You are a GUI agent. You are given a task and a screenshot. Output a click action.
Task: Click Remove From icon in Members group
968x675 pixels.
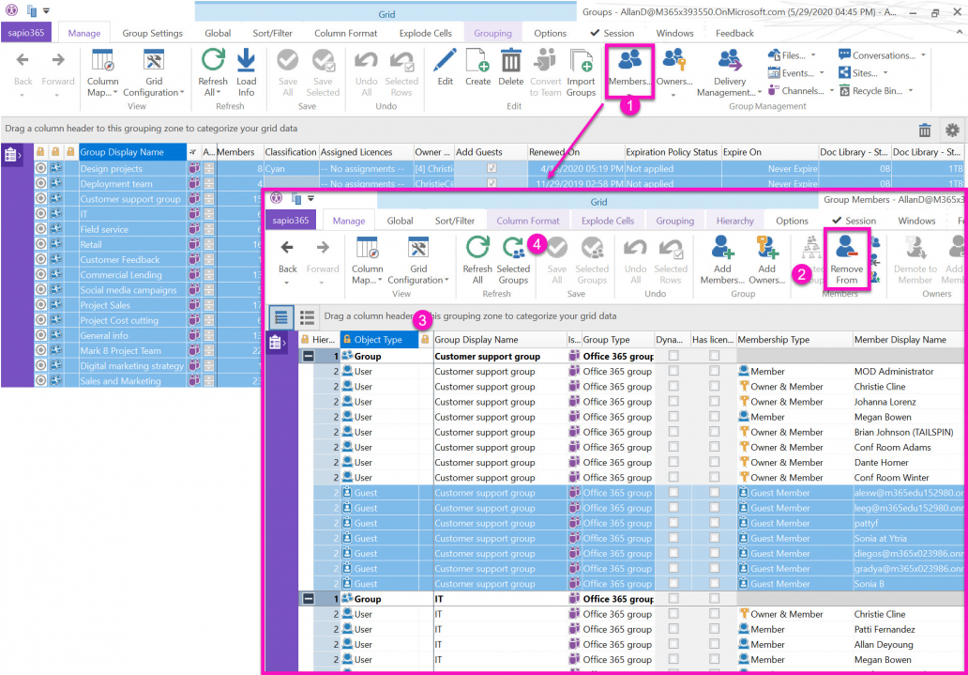click(x=847, y=260)
